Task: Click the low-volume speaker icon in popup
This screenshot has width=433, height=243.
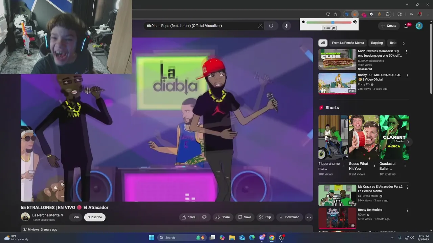Action: pos(303,22)
